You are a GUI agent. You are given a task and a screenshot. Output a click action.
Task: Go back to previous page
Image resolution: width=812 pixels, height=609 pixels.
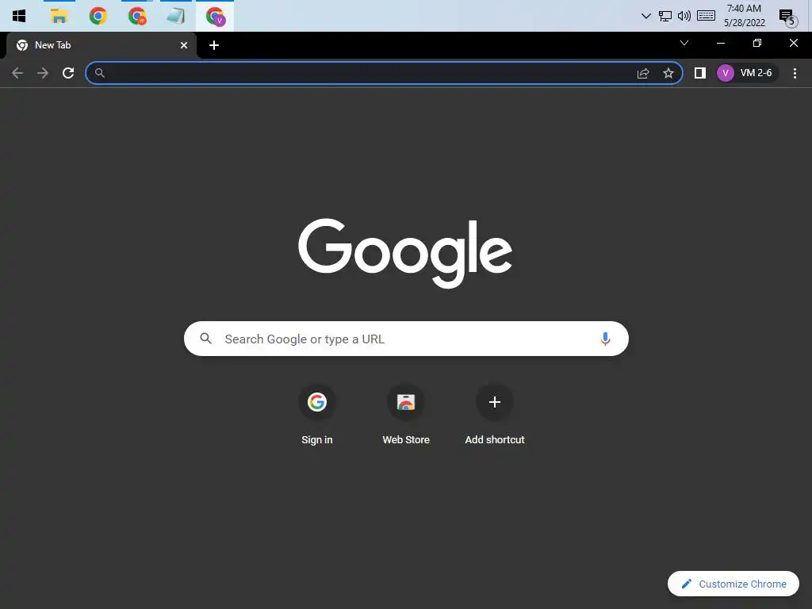click(17, 73)
